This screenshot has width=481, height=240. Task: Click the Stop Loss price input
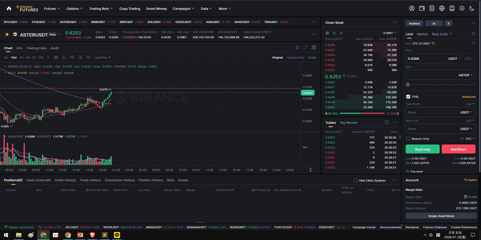tap(440, 129)
